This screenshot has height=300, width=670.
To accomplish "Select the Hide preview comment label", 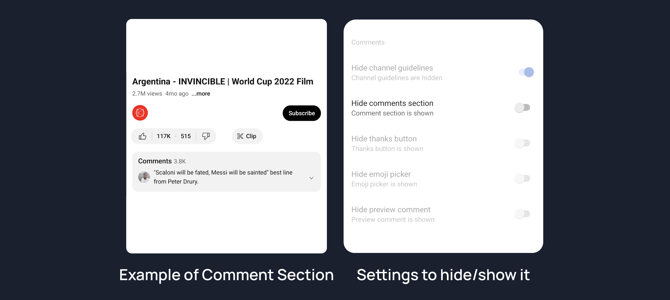I will pyautogui.click(x=391, y=210).
